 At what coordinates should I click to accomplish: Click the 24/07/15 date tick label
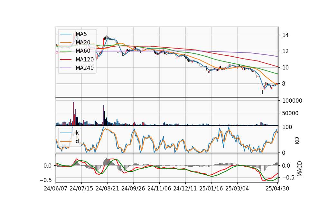81,189
